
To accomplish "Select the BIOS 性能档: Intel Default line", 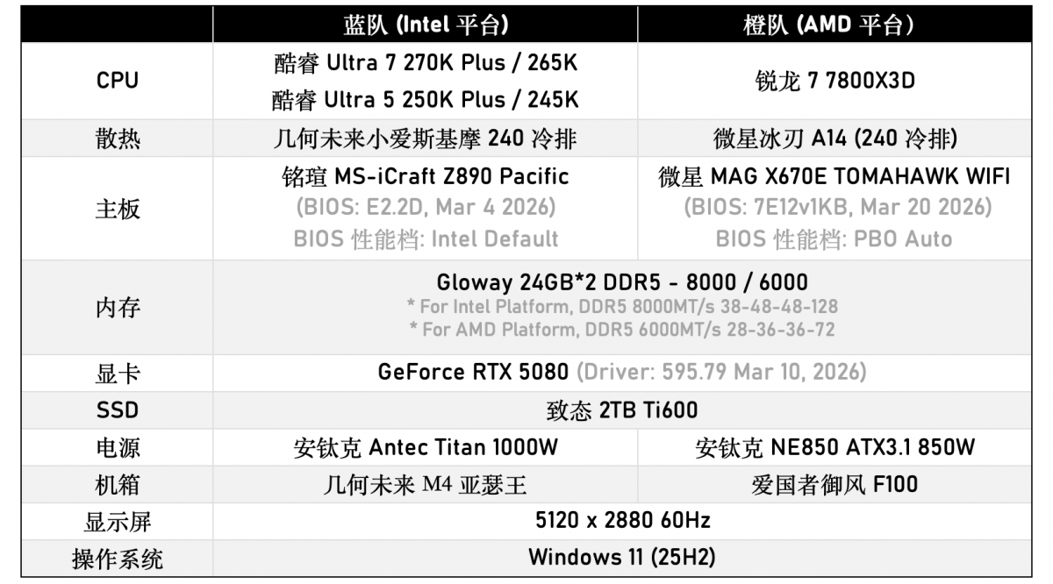I will [426, 239].
